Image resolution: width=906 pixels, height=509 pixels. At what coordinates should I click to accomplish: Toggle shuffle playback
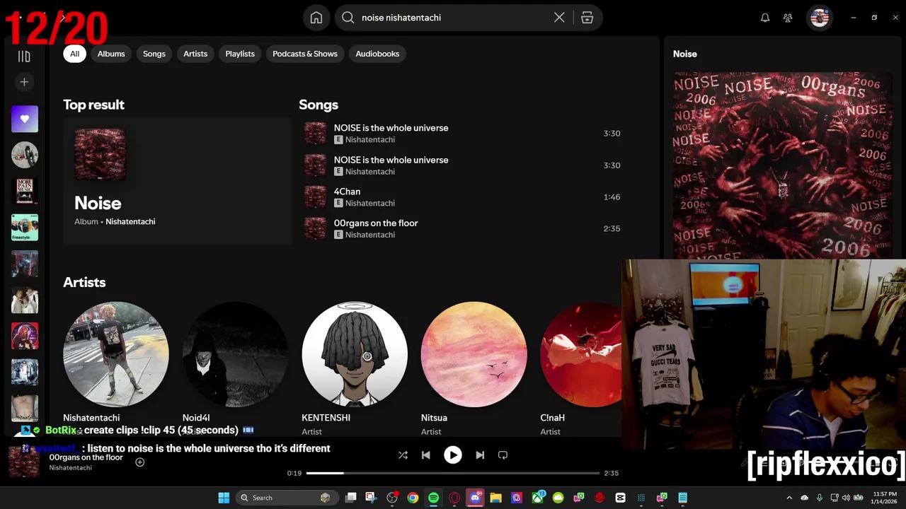click(403, 455)
